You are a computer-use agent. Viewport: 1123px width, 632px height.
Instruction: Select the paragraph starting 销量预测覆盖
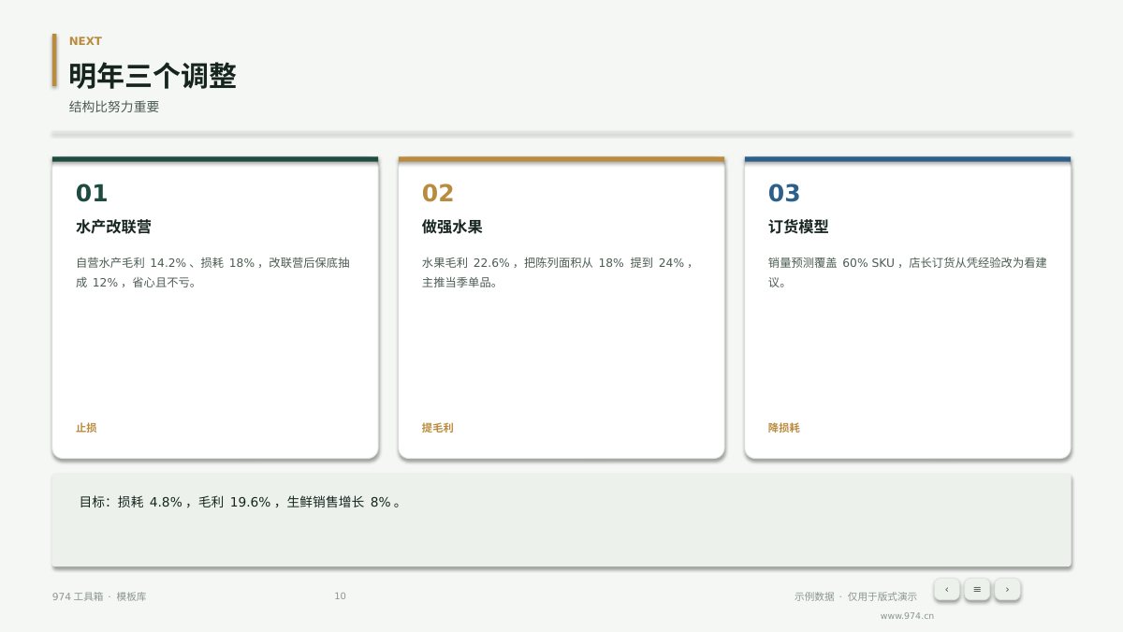908,272
